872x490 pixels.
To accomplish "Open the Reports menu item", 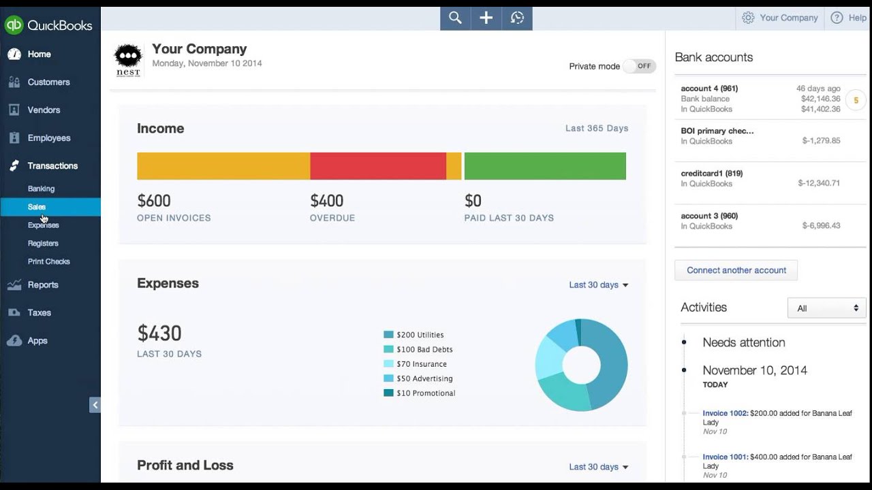I will click(43, 284).
